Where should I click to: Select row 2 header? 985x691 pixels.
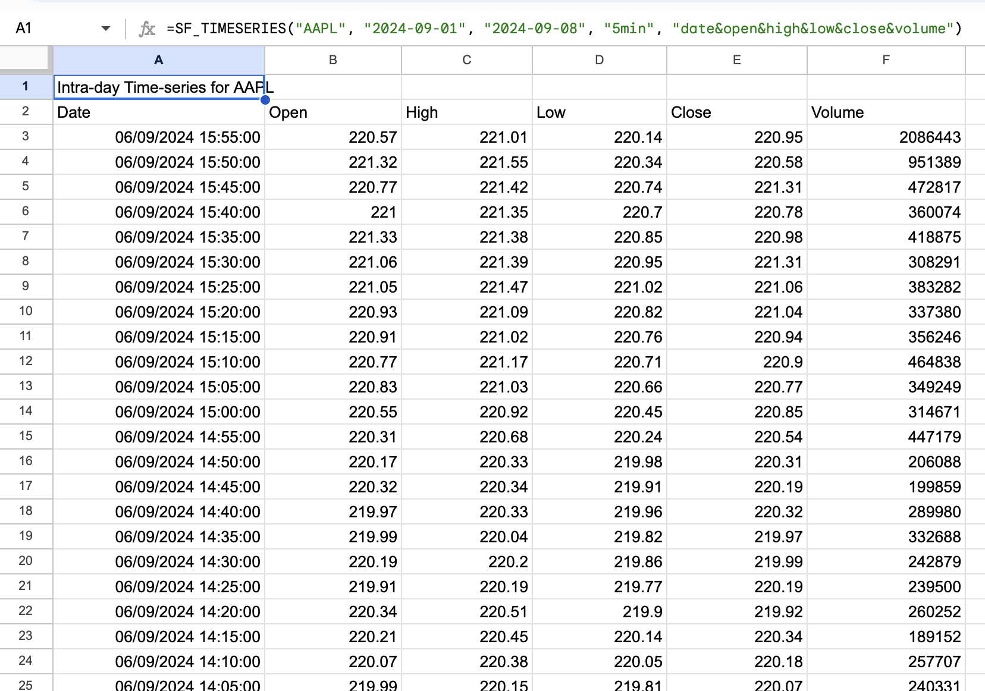25,112
